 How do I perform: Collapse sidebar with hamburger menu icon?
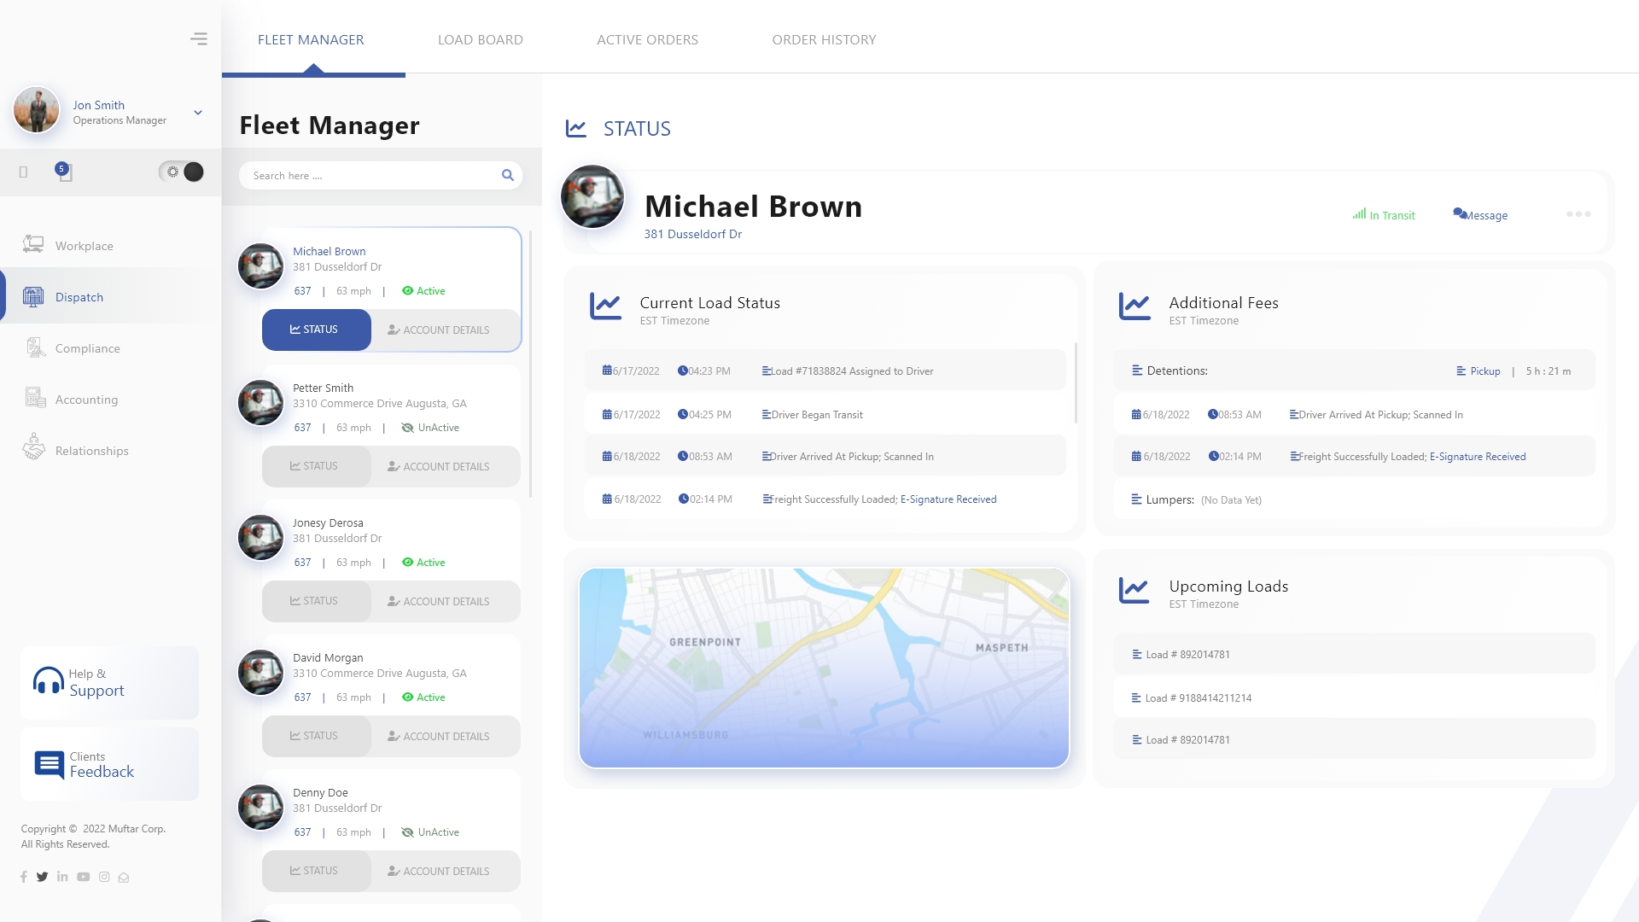199,39
